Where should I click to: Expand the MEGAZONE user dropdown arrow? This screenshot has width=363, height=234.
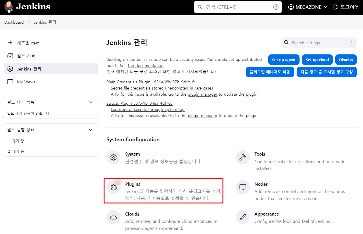(325, 7)
